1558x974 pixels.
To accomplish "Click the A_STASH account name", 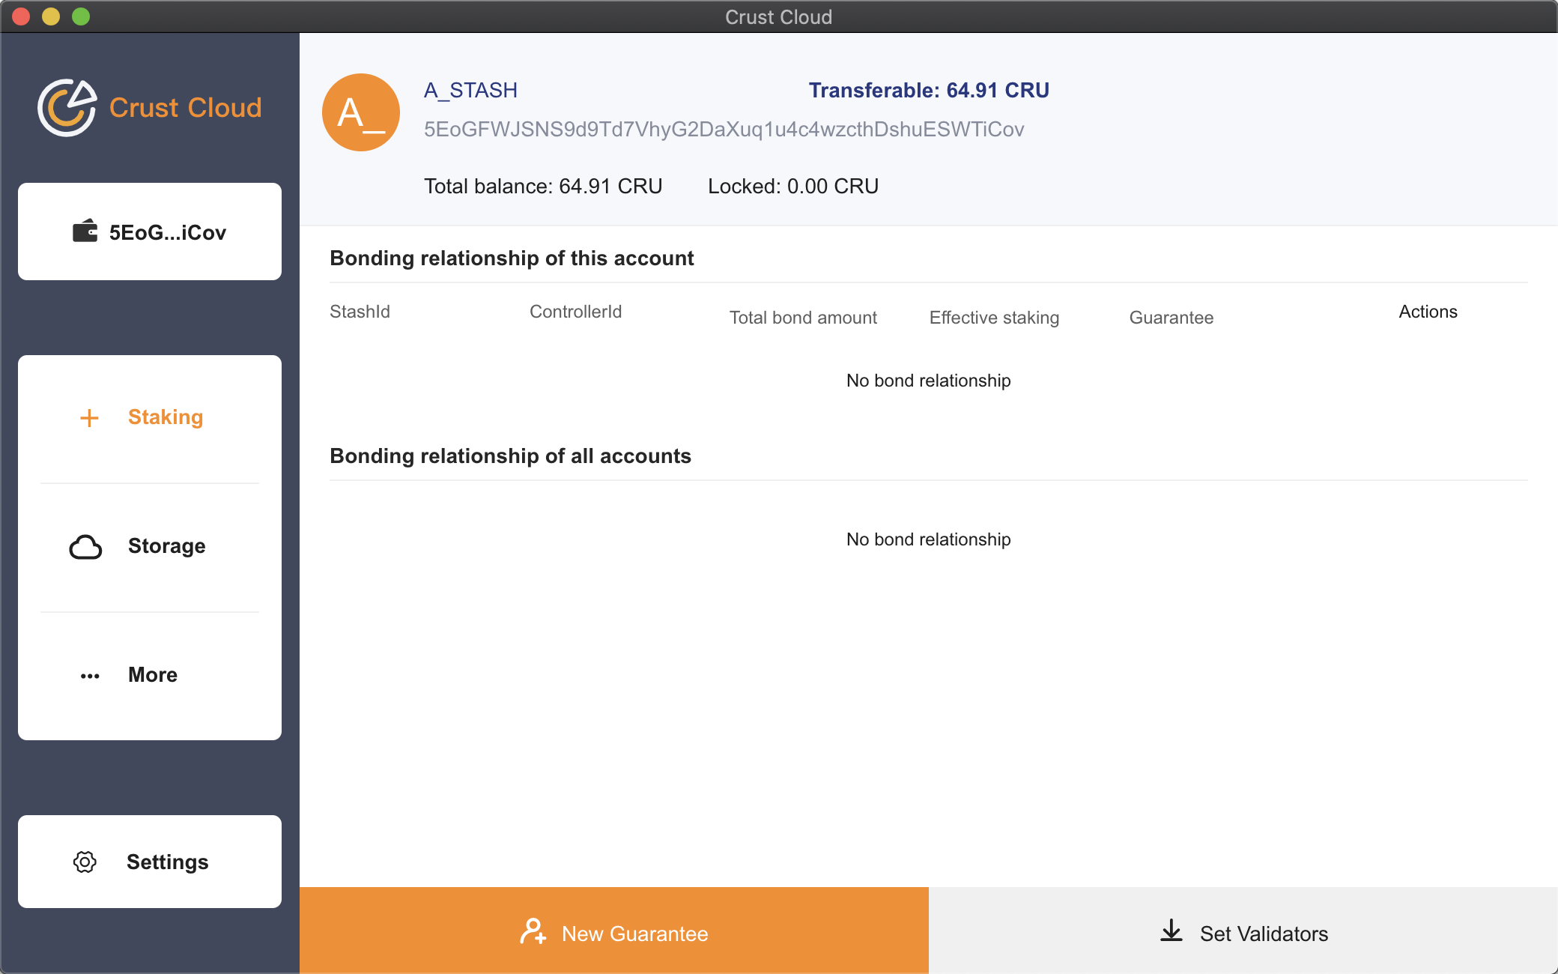I will (x=470, y=91).
